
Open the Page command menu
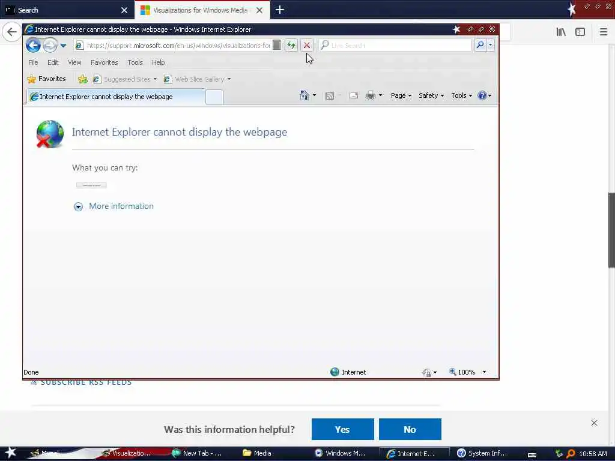coord(401,95)
